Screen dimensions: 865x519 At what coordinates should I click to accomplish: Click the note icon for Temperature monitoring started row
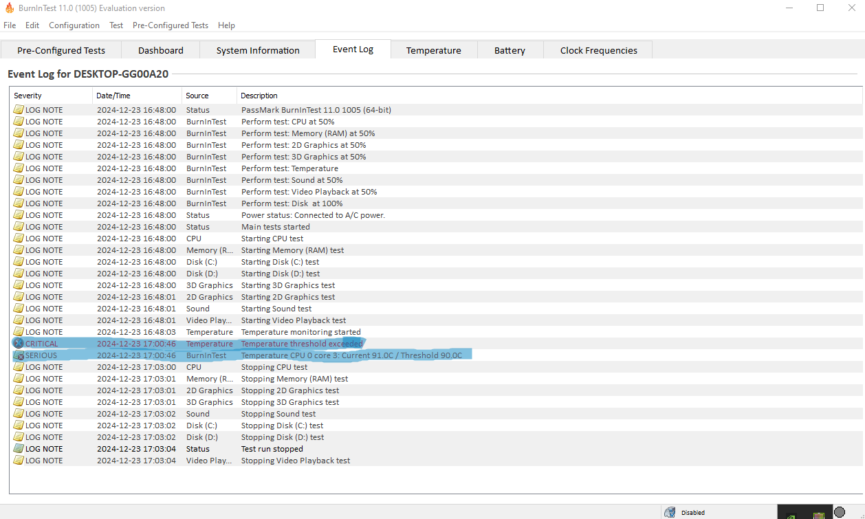[19, 332]
